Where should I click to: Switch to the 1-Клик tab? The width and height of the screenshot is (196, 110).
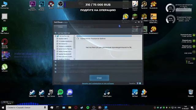(60, 27)
